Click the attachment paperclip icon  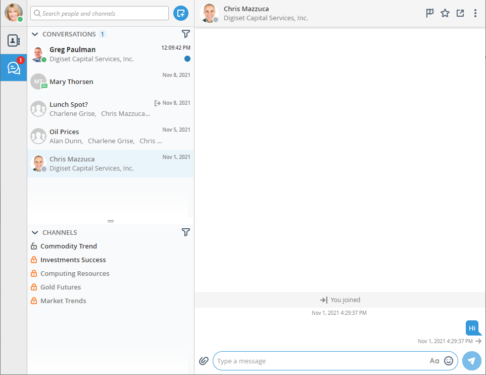tap(204, 361)
